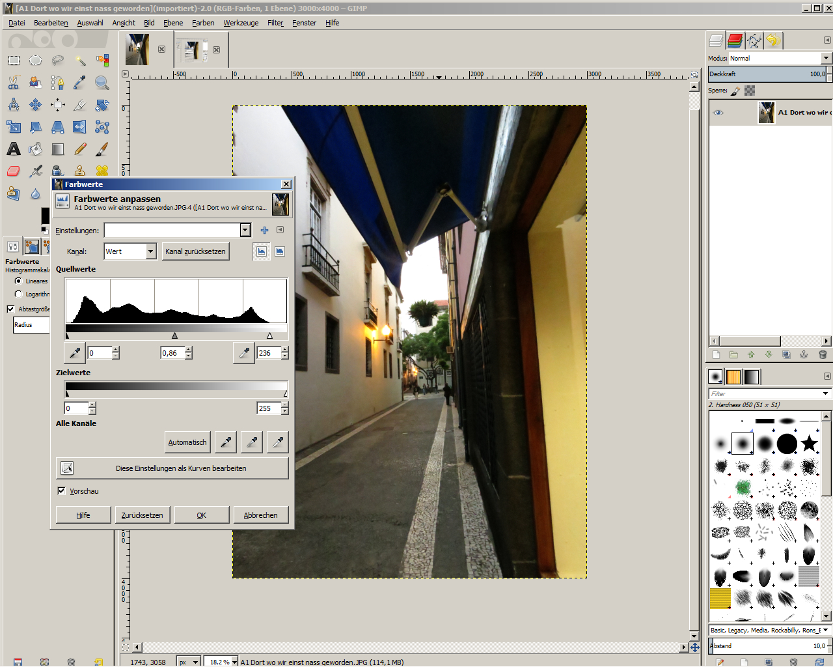Pick white point eyedropper under Quellwerte
The width and height of the screenshot is (833, 667).
pos(244,353)
